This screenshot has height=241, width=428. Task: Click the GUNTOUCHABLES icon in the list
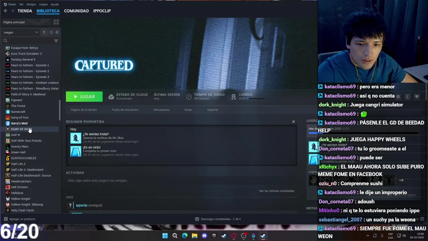[8, 158]
